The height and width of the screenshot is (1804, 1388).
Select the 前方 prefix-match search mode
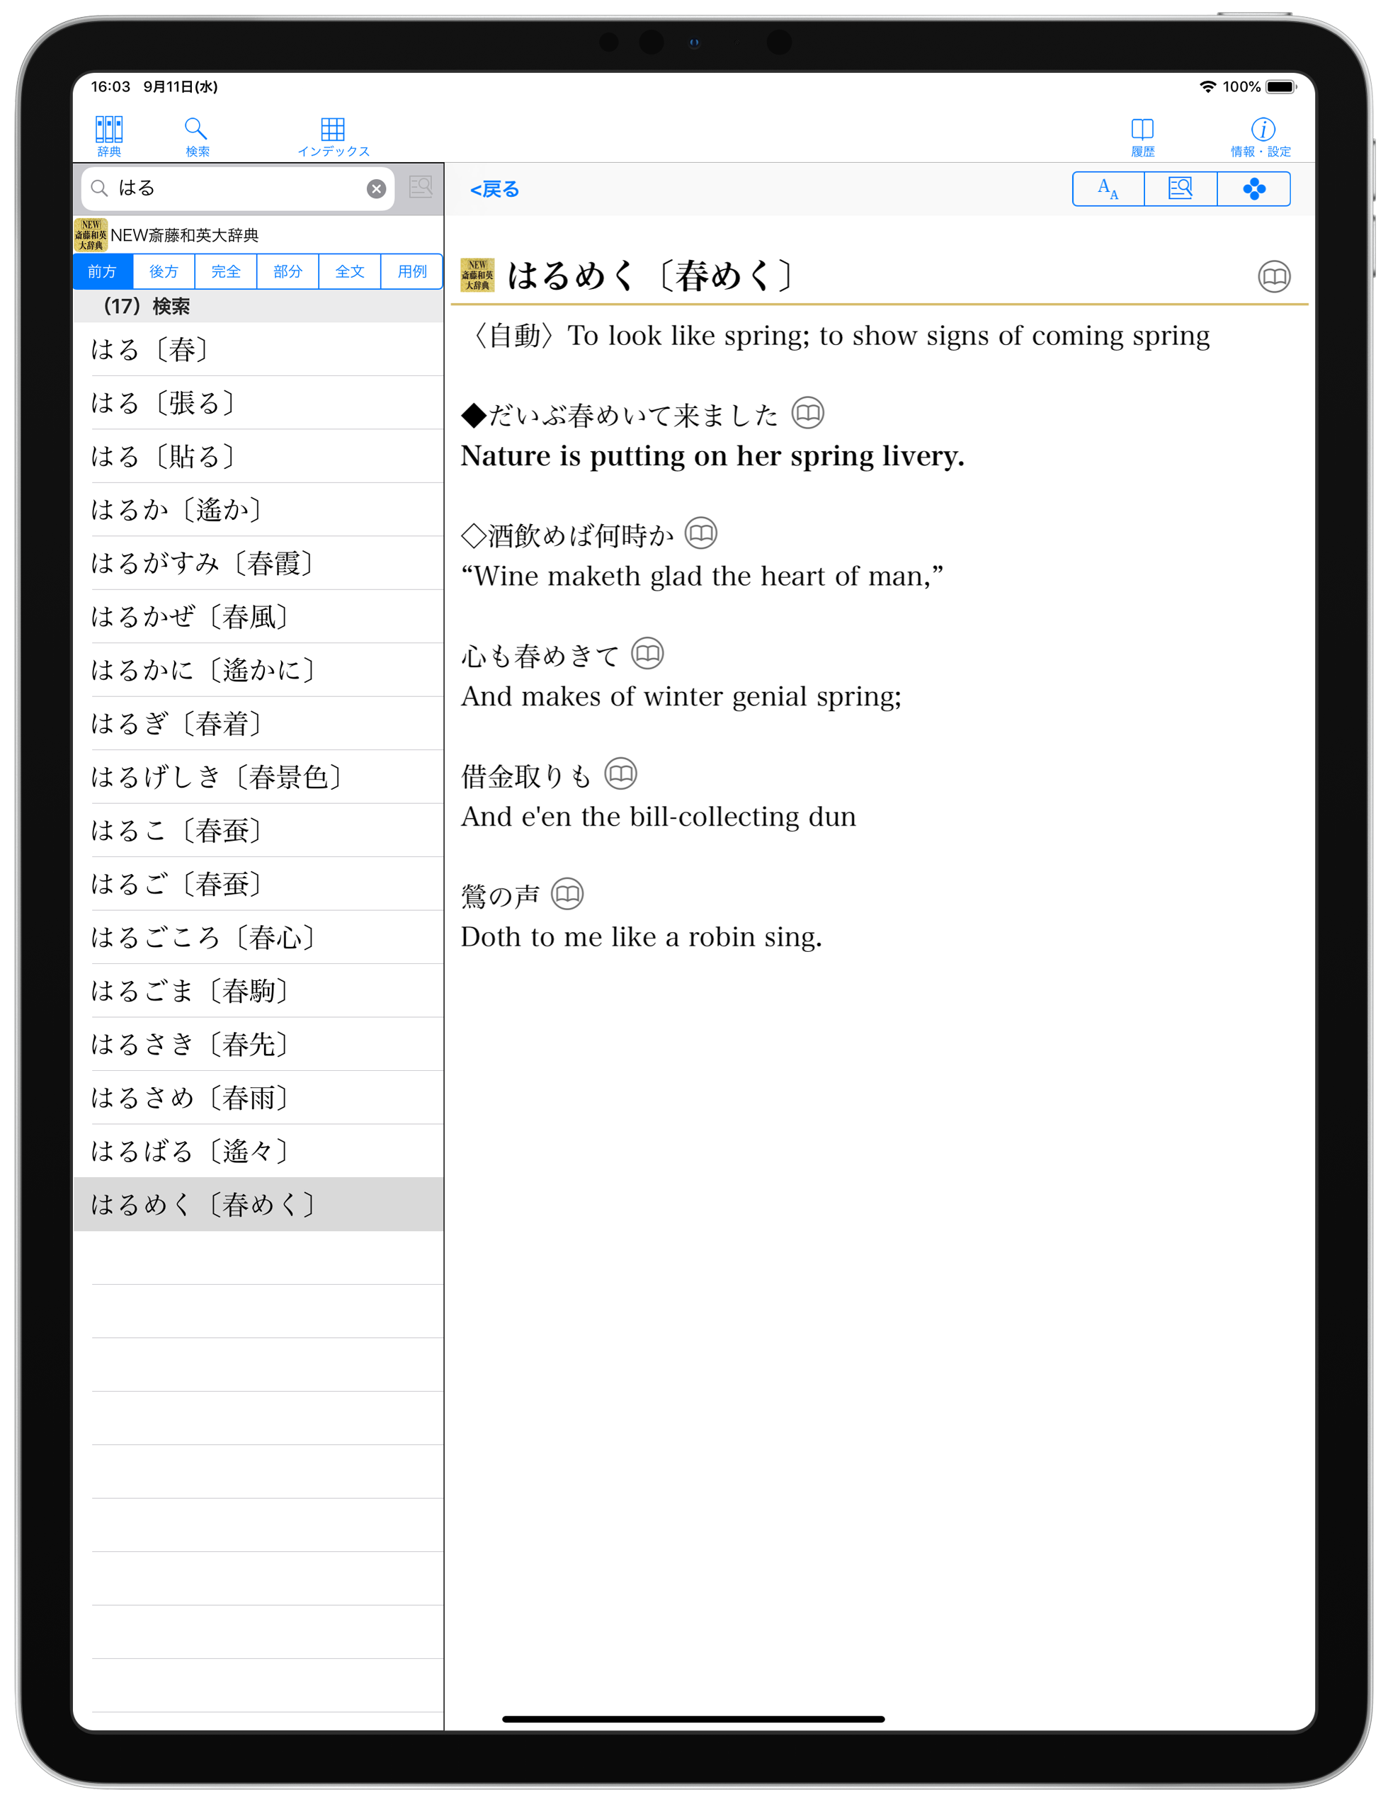103,272
